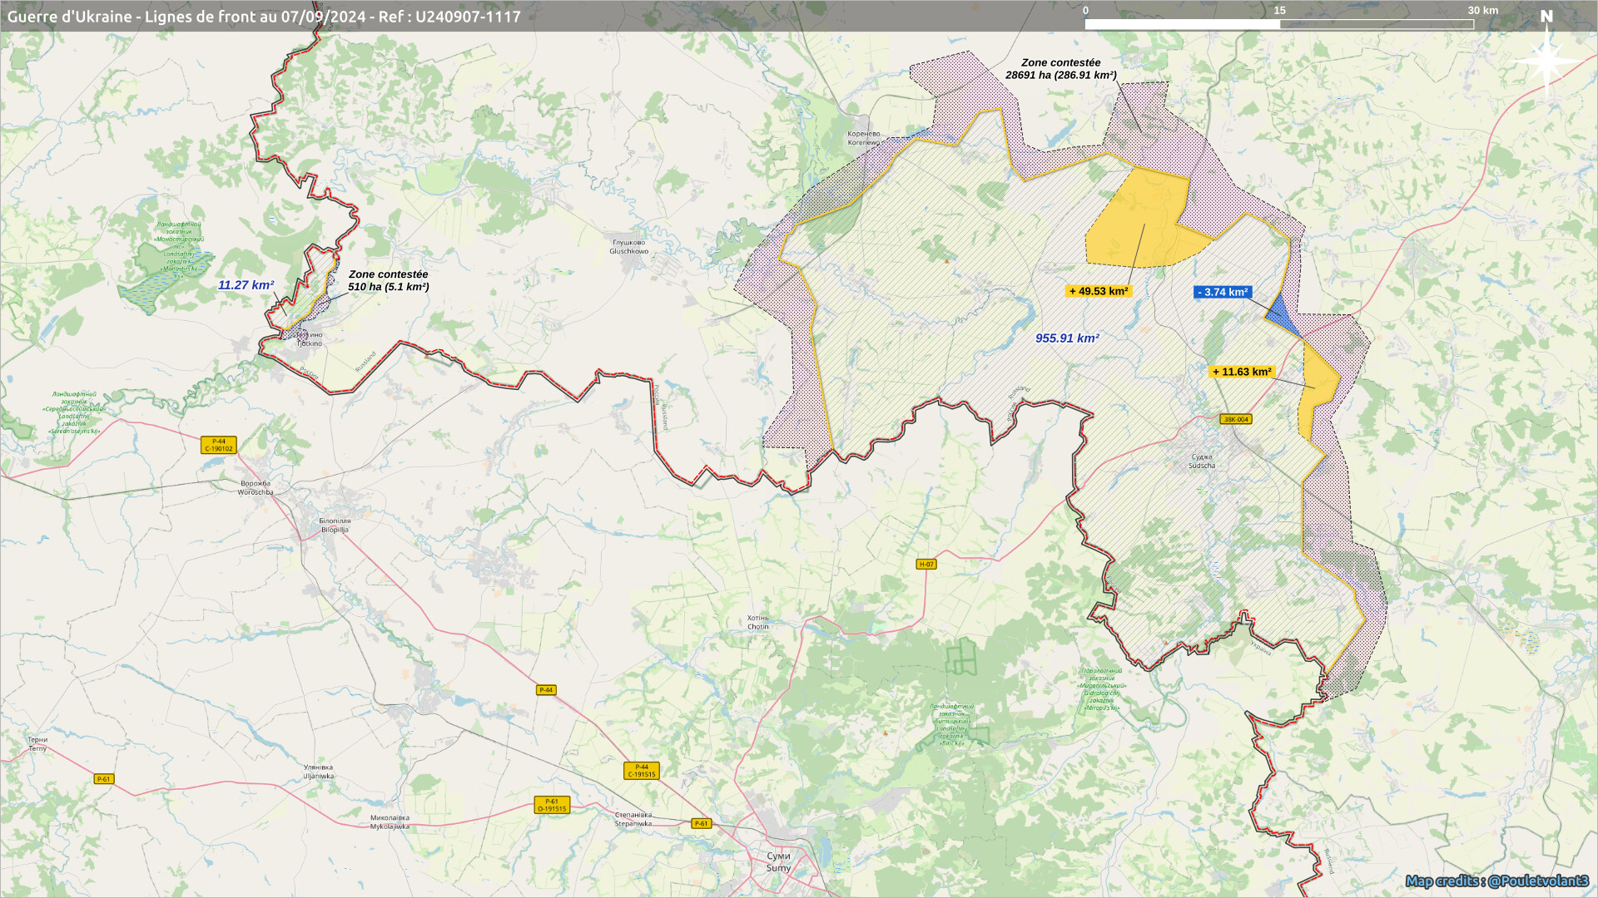
Task: Click the 38K 004 road shield
Action: click(1235, 419)
